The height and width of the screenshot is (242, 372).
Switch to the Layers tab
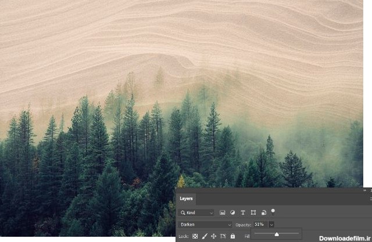(186, 198)
